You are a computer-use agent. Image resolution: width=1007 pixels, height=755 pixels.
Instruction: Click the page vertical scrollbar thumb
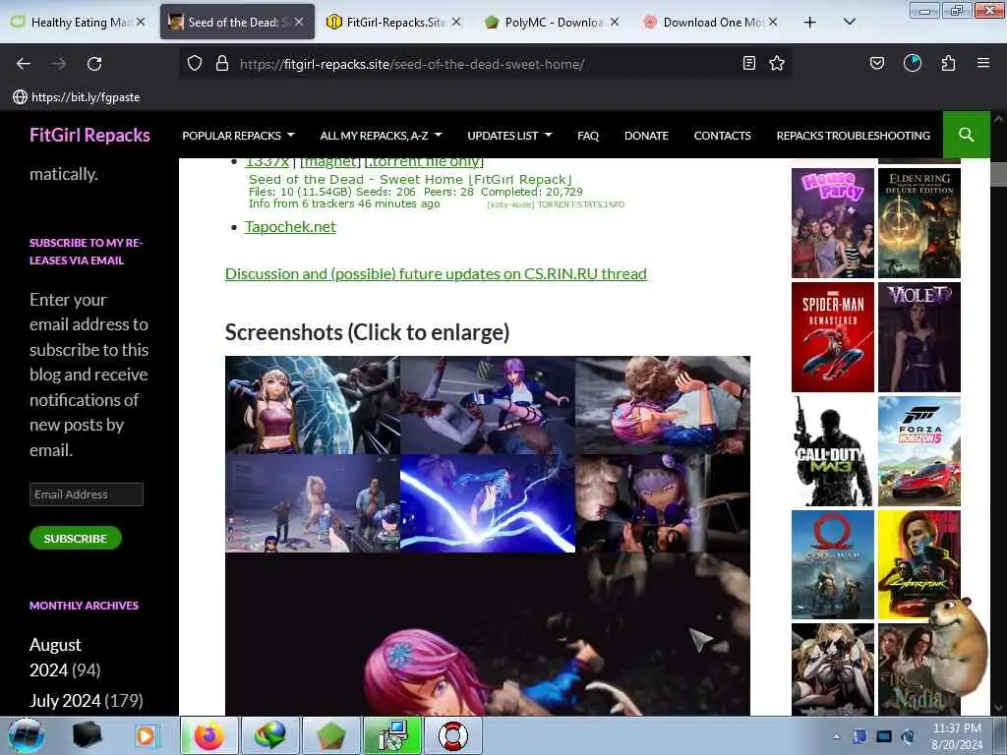click(x=998, y=173)
